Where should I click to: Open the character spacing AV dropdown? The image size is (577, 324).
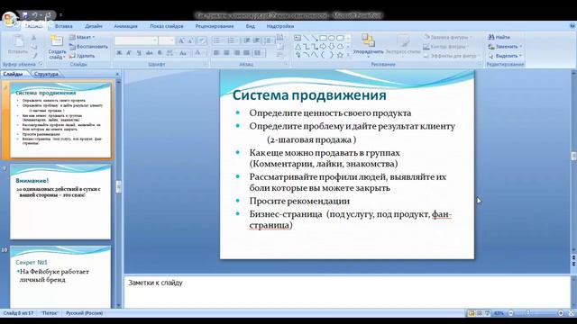[x=170, y=53]
